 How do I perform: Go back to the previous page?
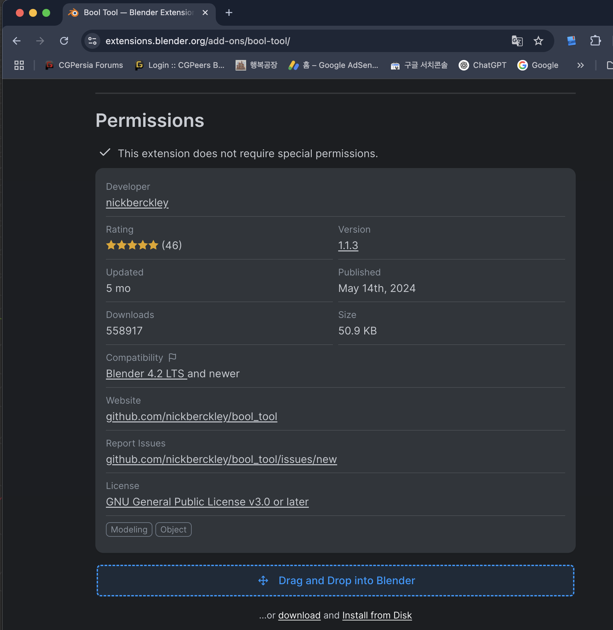click(x=16, y=41)
